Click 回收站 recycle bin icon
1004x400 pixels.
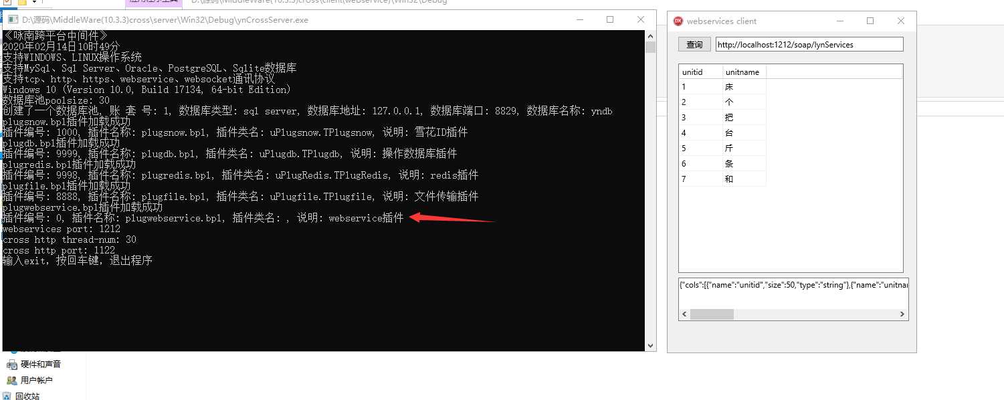click(7, 396)
